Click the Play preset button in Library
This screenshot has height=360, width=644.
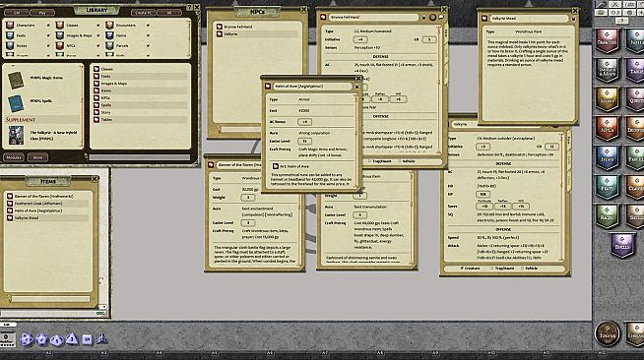(42, 13)
